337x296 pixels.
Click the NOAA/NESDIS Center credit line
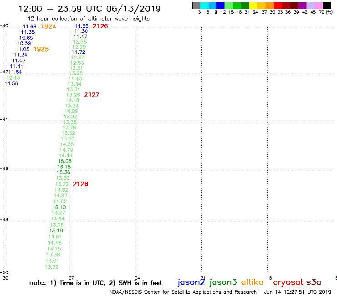183,292
